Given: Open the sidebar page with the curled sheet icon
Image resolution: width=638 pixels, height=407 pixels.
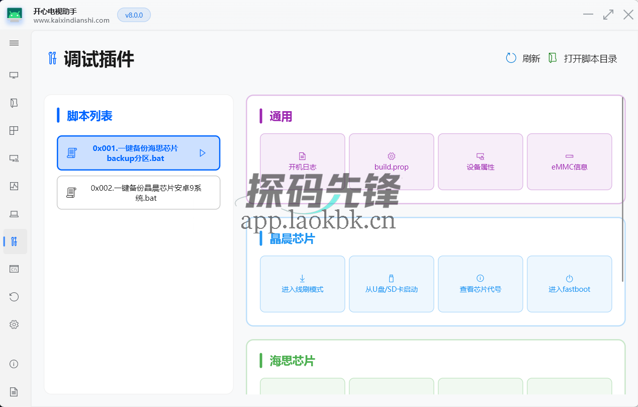Looking at the screenshot, I should click(14, 103).
